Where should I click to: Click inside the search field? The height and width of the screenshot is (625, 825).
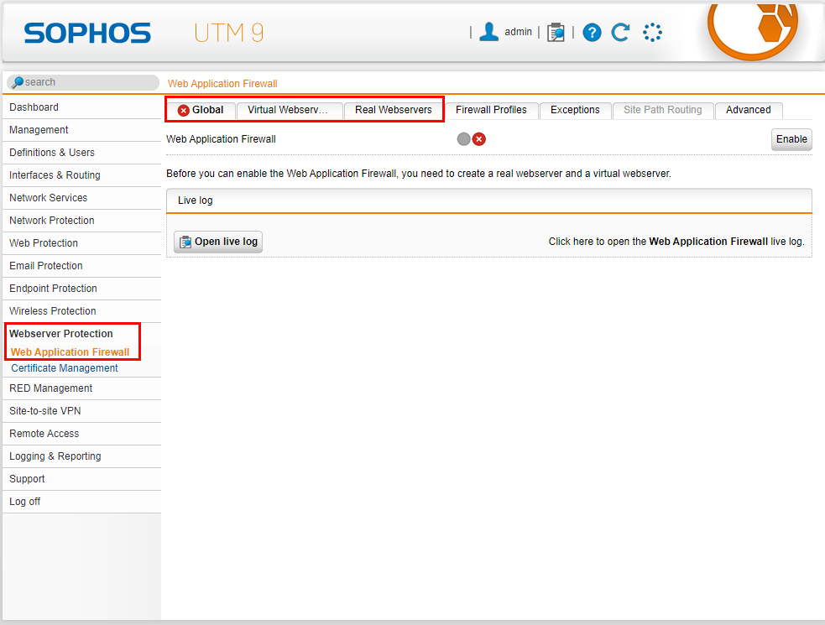pyautogui.click(x=84, y=81)
